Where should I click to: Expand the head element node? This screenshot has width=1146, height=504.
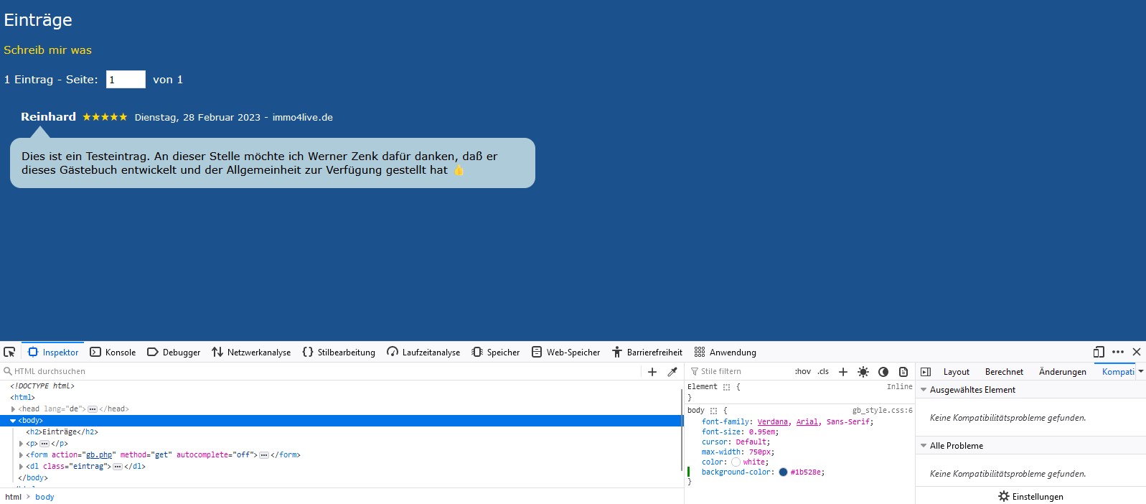click(13, 409)
